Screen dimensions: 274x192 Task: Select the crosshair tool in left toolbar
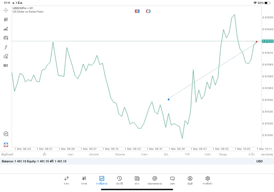6,10
